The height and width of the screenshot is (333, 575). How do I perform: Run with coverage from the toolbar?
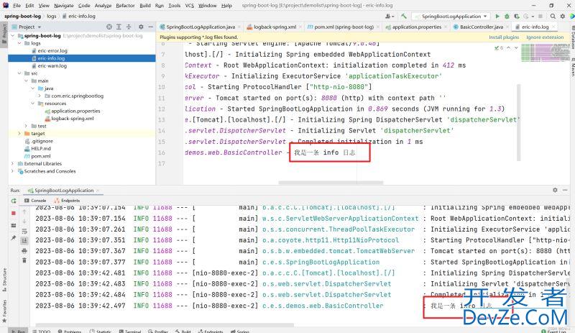(516, 16)
